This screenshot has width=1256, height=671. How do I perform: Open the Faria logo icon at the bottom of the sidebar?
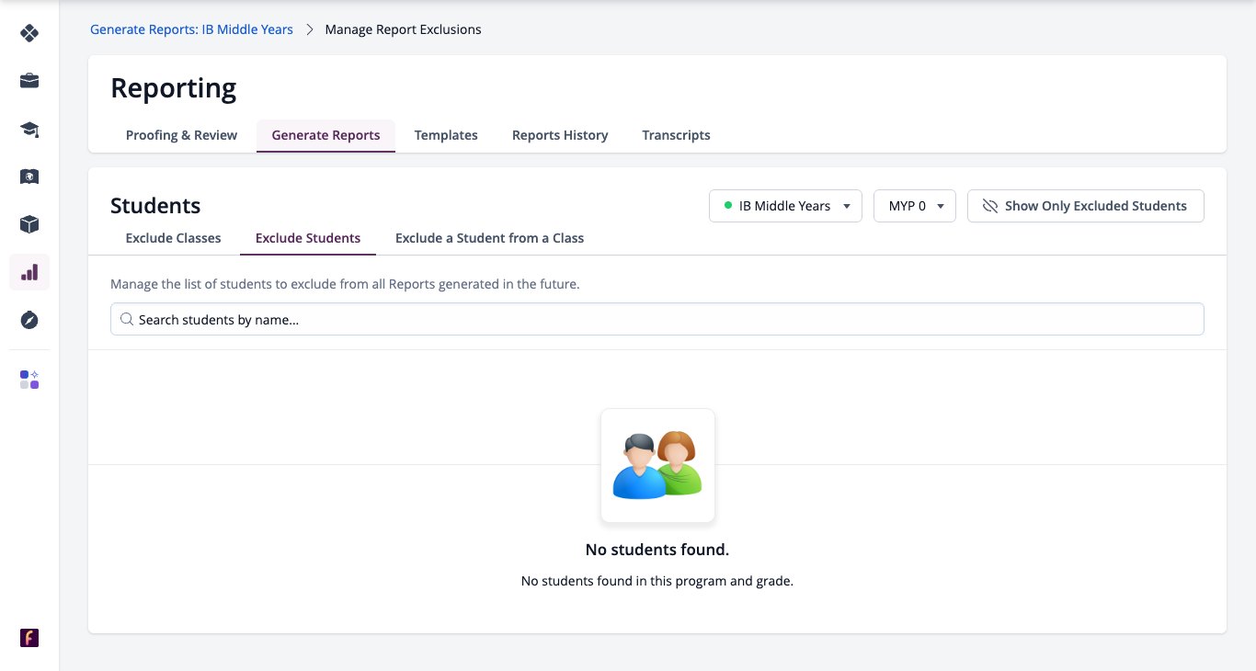tap(29, 638)
